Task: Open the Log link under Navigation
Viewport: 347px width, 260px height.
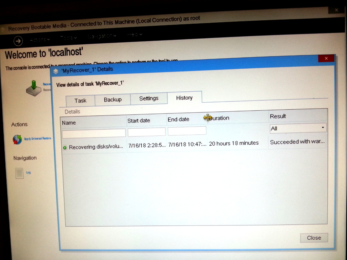Action: (x=28, y=172)
